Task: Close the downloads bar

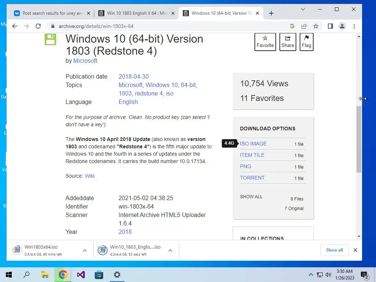Action: [355, 250]
